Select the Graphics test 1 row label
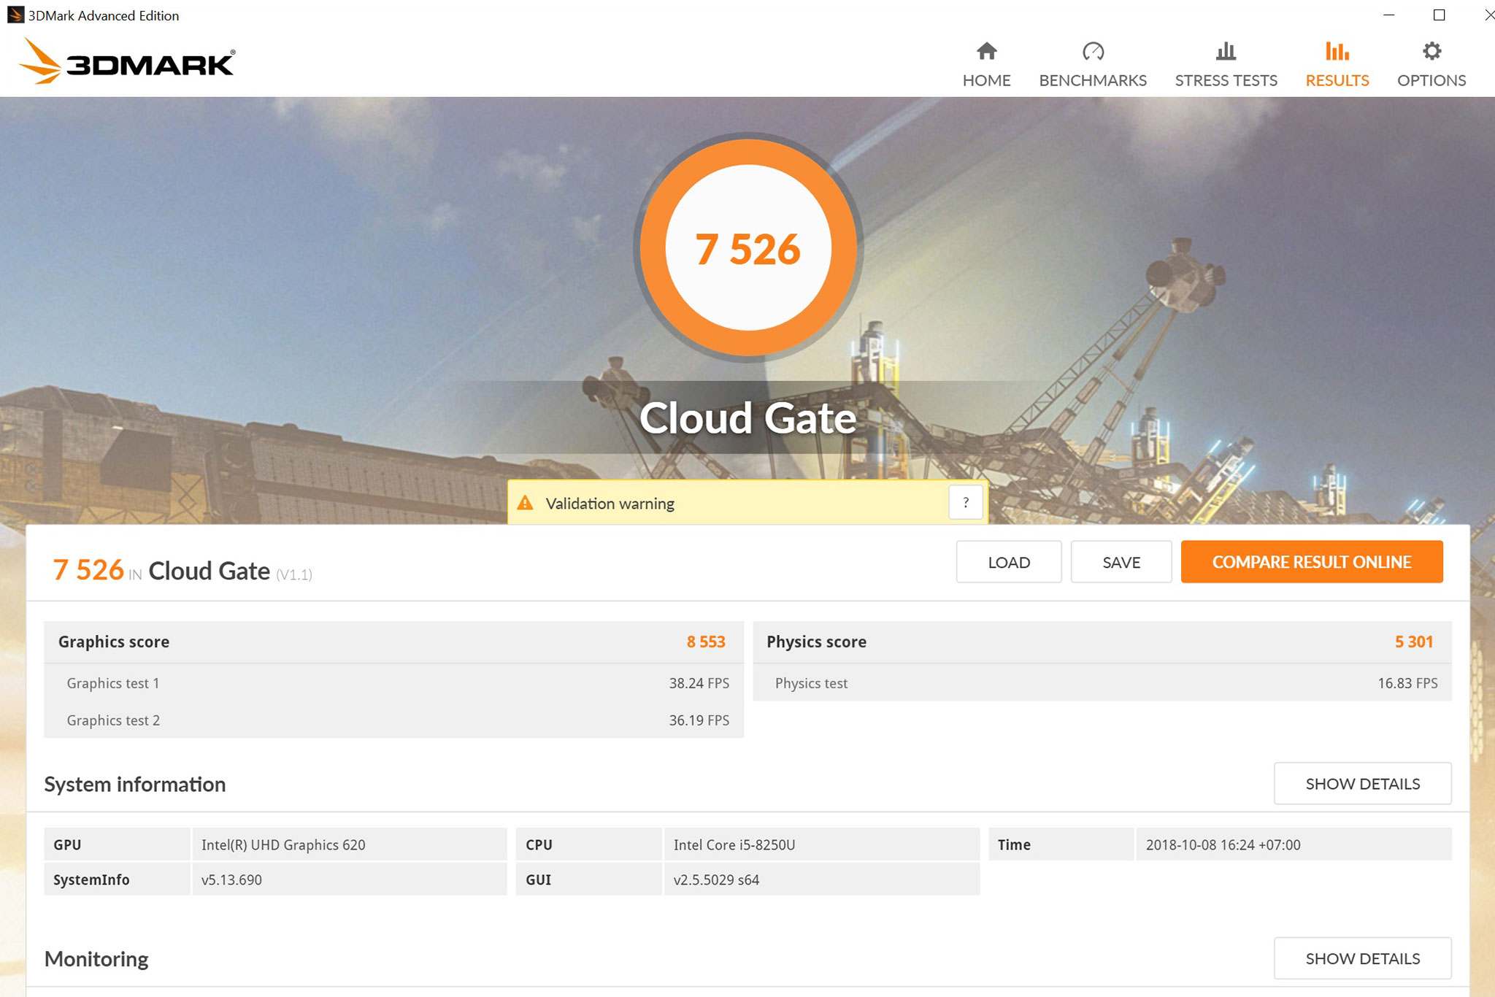Image resolution: width=1495 pixels, height=997 pixels. click(113, 683)
